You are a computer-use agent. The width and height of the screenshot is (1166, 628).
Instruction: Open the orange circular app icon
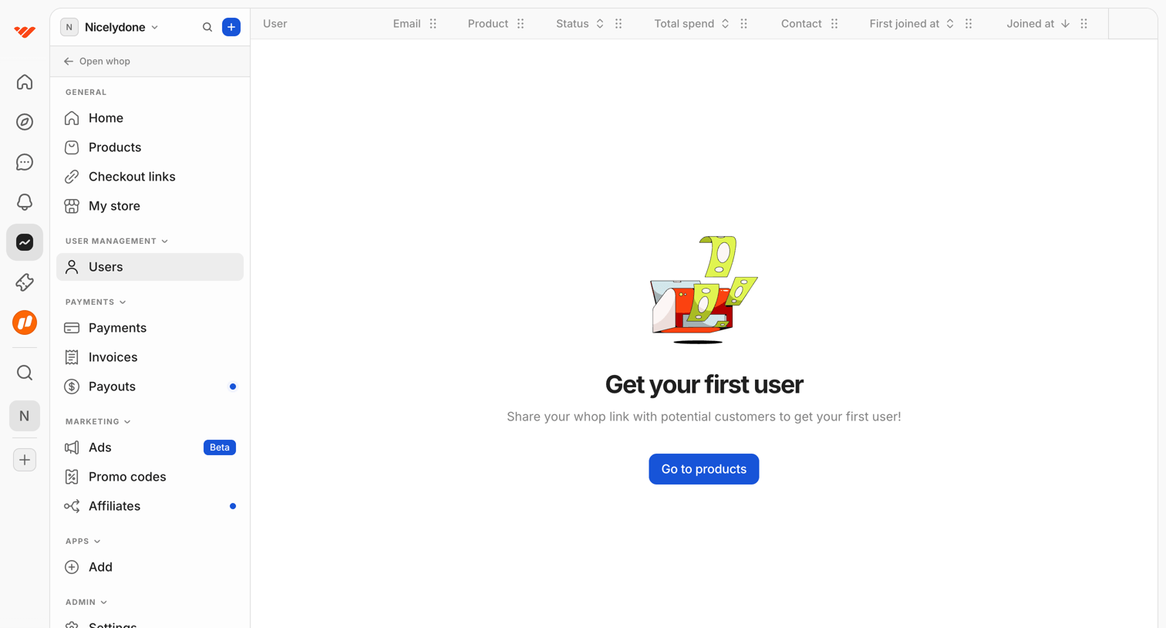pyautogui.click(x=25, y=322)
